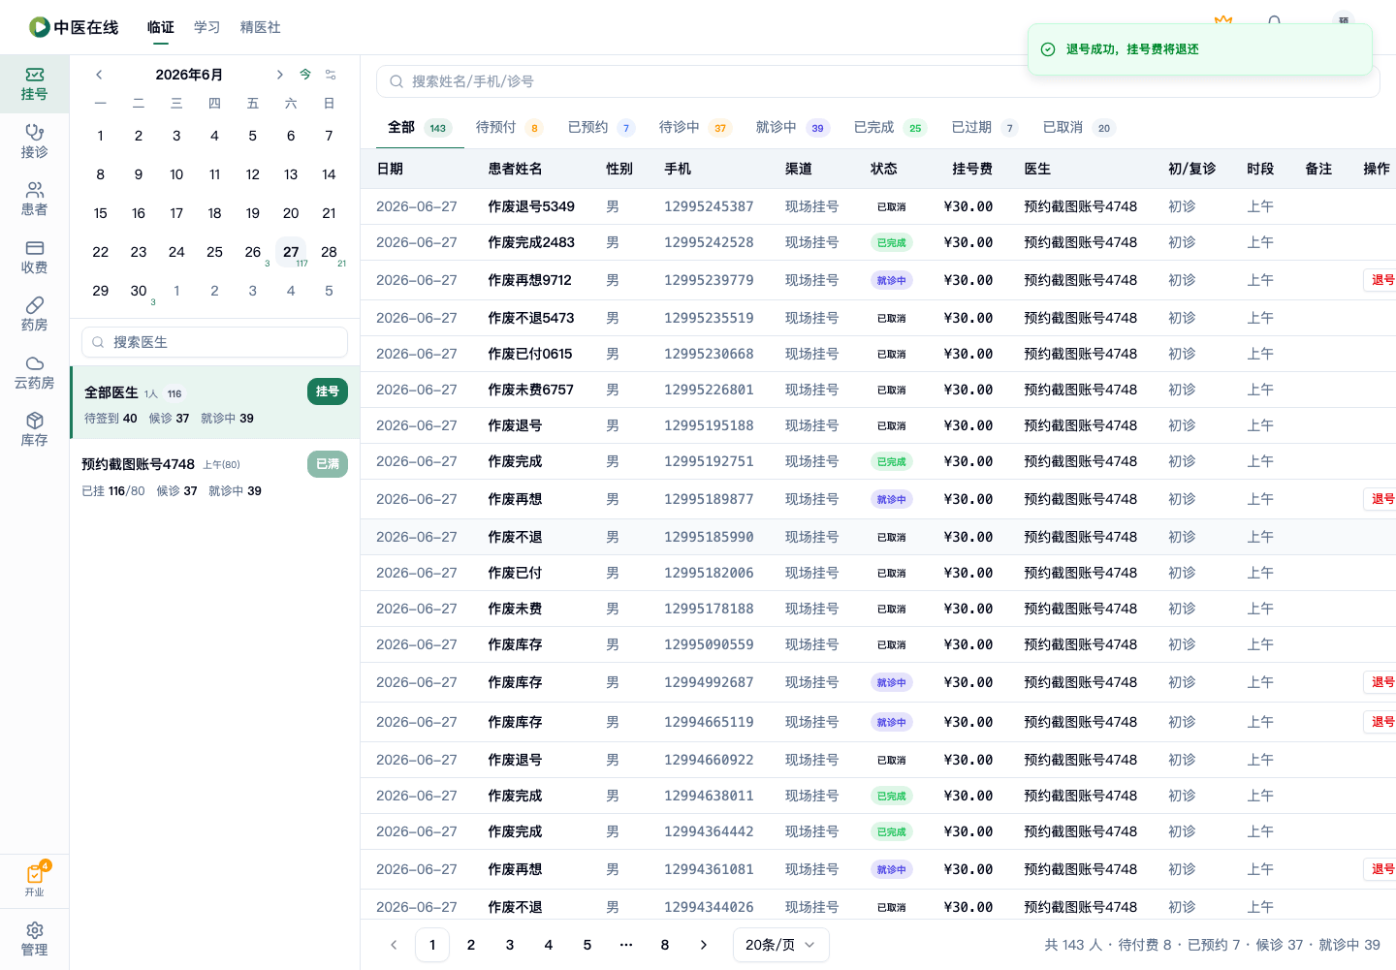Viewport: 1396px width, 970px height.
Task: Select the 全部医生 doctor list row
Action: (x=214, y=403)
